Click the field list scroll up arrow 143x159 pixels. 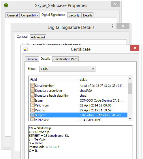(x=130, y=79)
